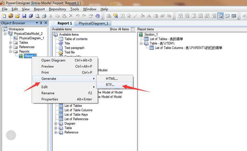
Task: Collapse the Reports folder with its minus box
Action: pyautogui.click(x=10, y=51)
